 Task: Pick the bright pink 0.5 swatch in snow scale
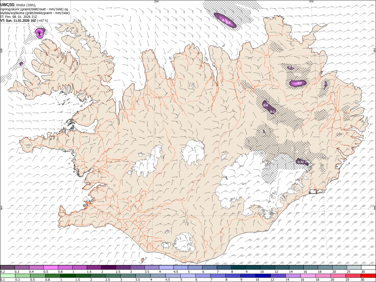pyautogui.click(x=51, y=268)
